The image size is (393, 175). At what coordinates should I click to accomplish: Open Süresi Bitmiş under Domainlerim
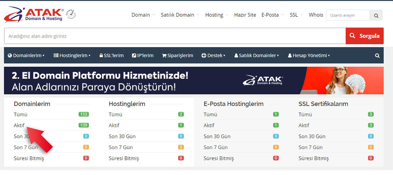(29, 158)
